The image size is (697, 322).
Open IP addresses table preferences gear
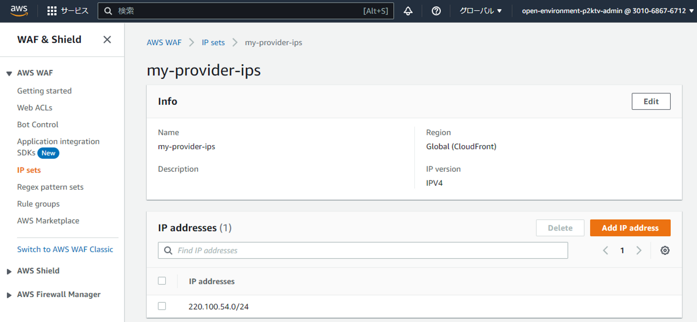[665, 250]
